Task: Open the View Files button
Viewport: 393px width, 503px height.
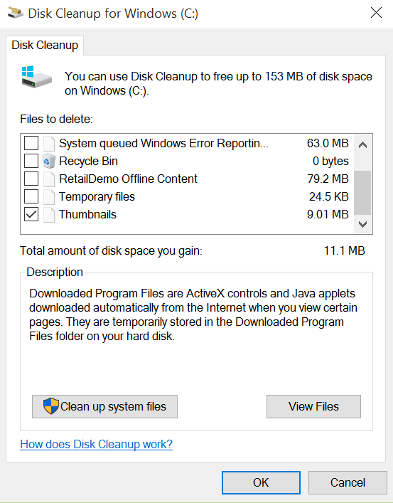Action: pyautogui.click(x=313, y=406)
